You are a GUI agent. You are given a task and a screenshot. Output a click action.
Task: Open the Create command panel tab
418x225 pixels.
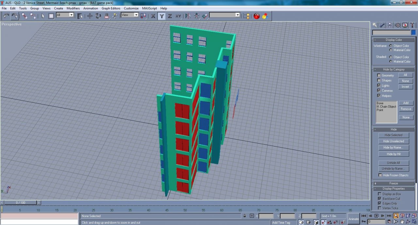click(375, 25)
